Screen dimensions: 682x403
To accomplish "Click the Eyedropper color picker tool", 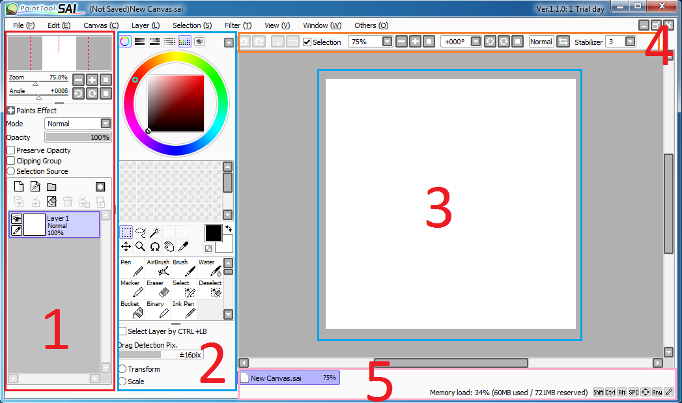I will 183,247.
